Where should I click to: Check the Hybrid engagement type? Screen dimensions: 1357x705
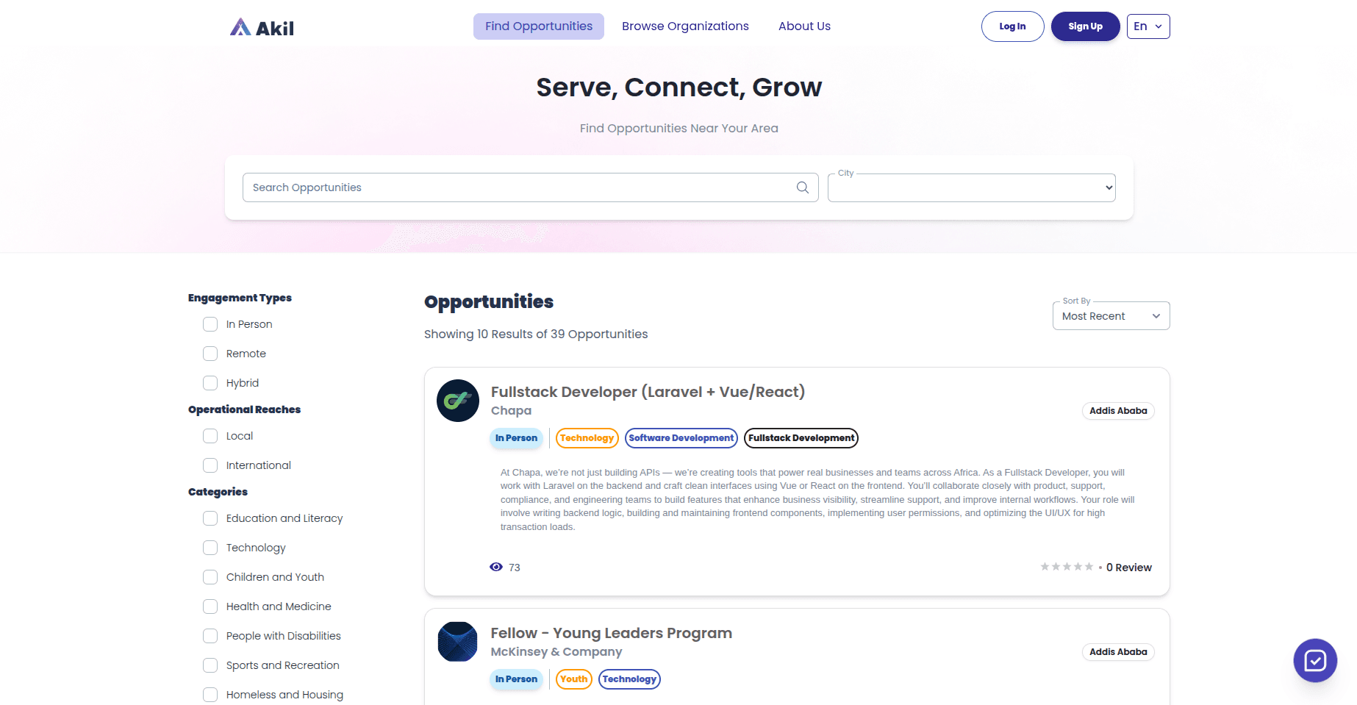tap(210, 383)
